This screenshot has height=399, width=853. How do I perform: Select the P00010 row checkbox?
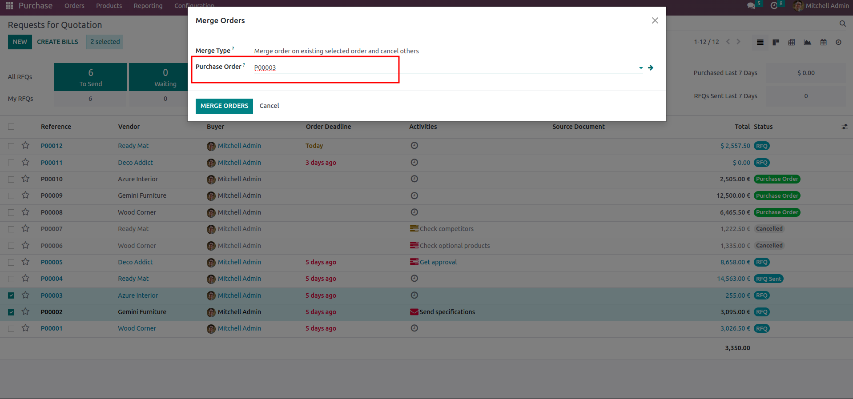[x=11, y=179]
